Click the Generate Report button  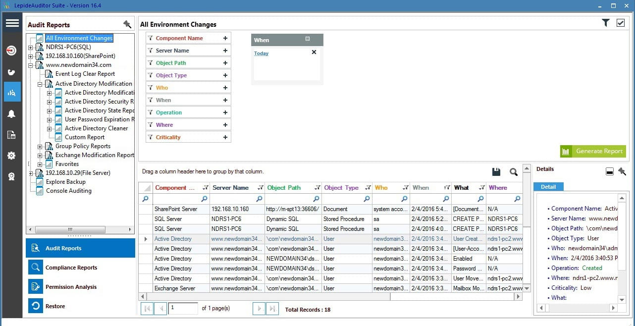pyautogui.click(x=593, y=151)
